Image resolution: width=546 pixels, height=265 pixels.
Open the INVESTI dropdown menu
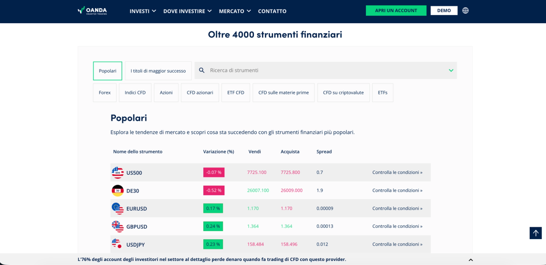click(x=143, y=11)
